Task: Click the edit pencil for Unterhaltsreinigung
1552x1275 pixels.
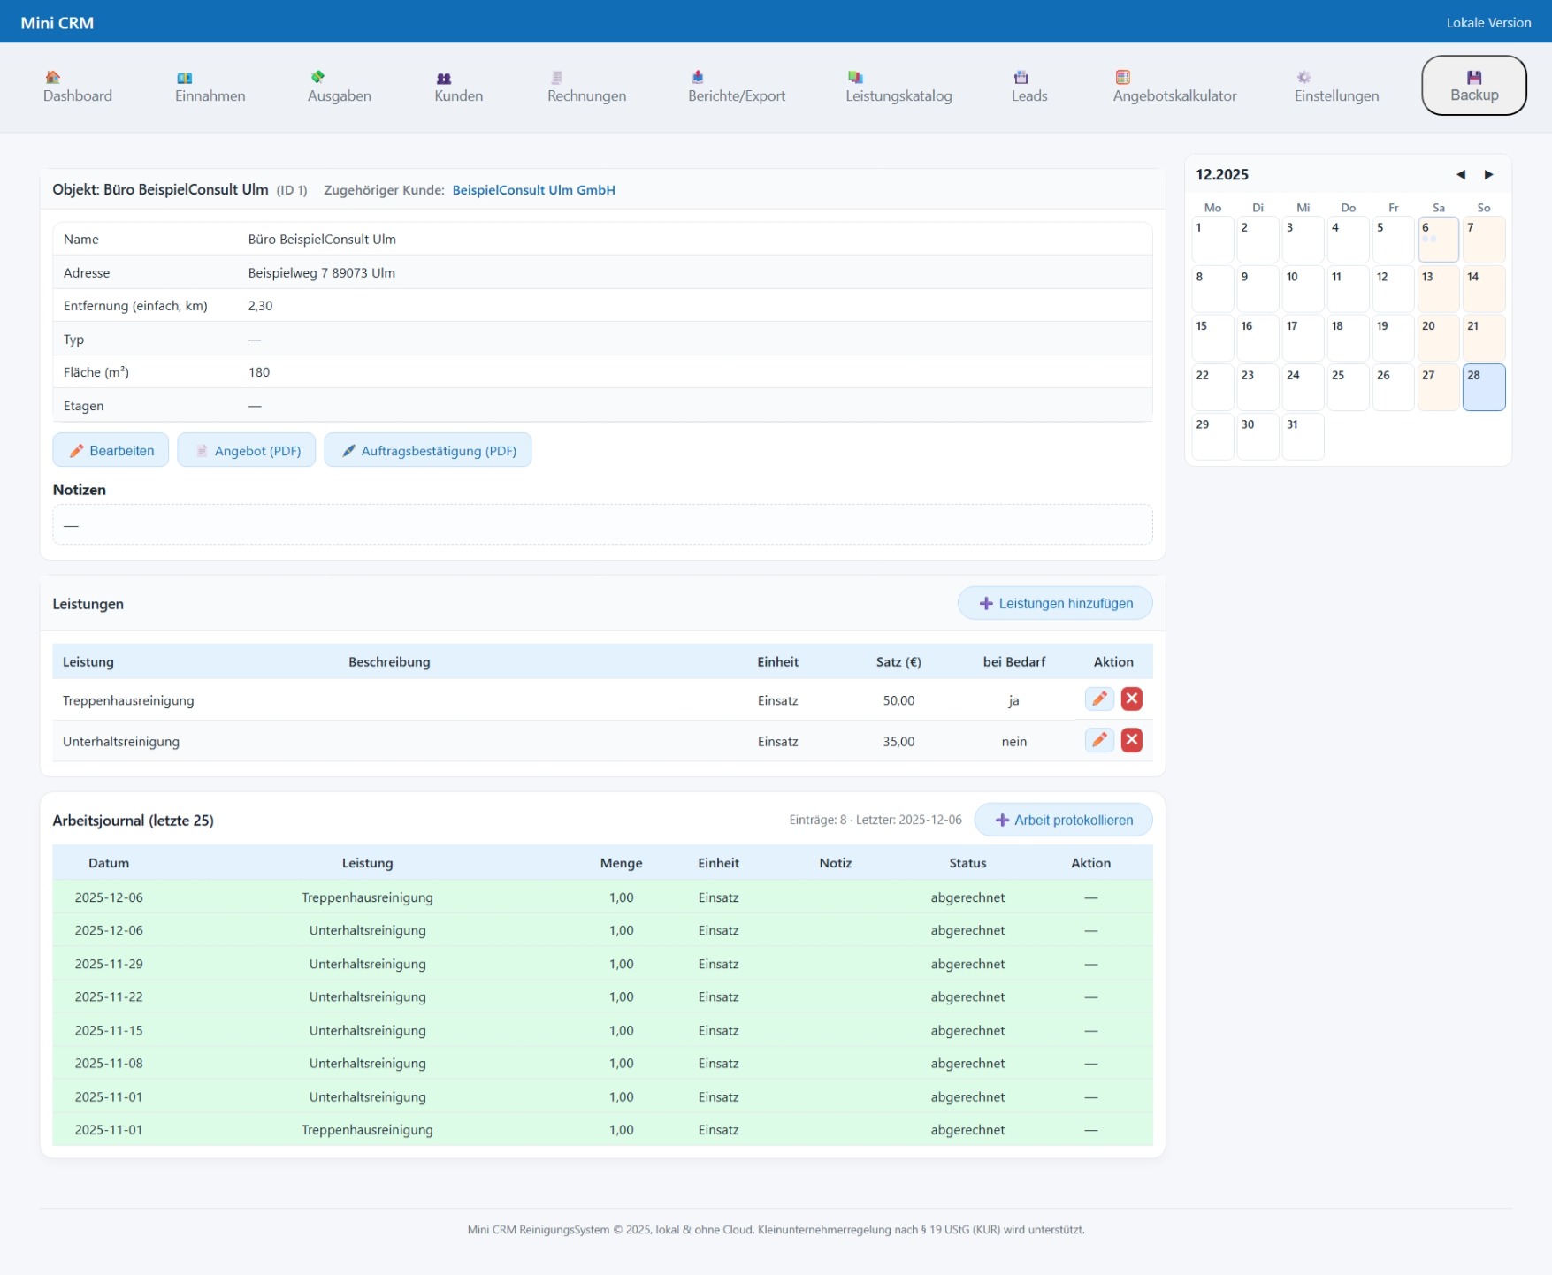Action: tap(1098, 740)
